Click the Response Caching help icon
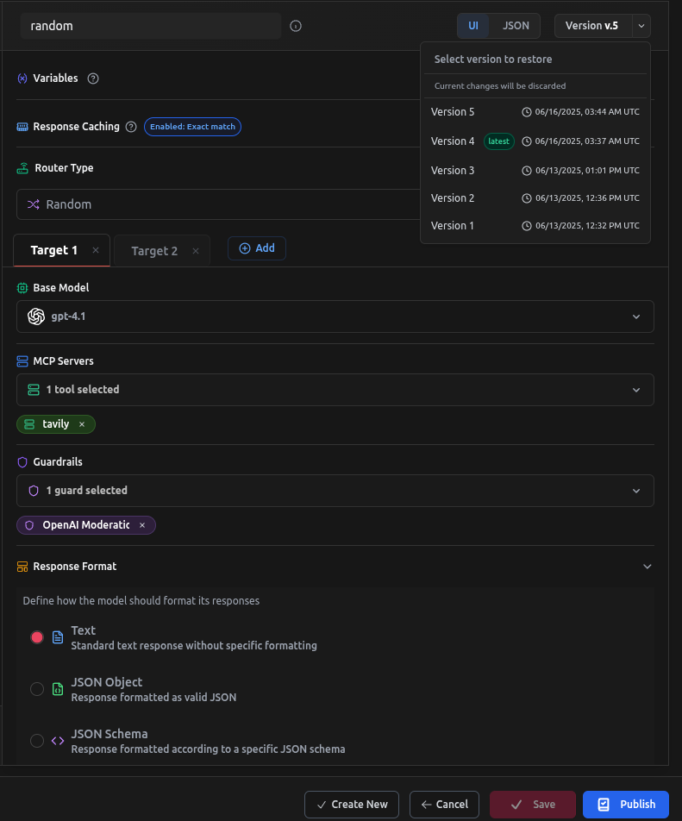 [131, 127]
